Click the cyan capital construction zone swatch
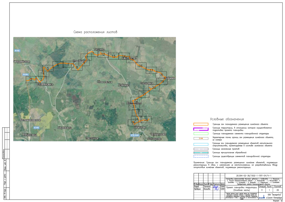The image size is (285, 202). pos(201,145)
